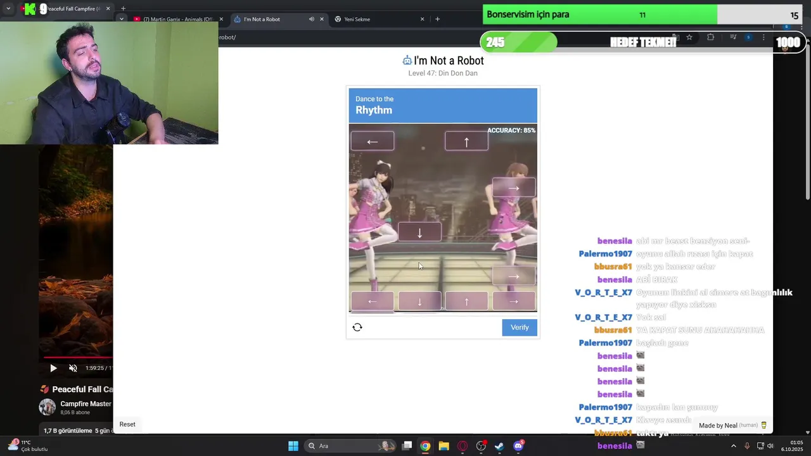Open volume control in system tray
The image size is (811, 456).
[x=770, y=446]
